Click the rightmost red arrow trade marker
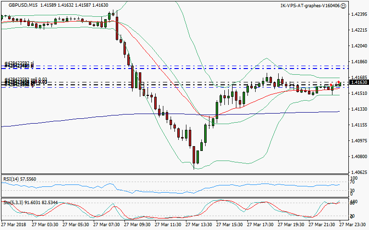This screenshot has height=230, width=369. 338,82
